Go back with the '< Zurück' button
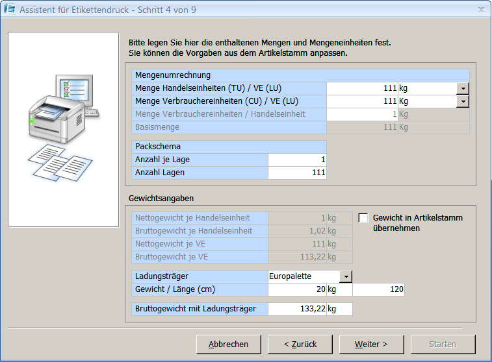Image resolution: width=492 pixels, height=362 pixels. 300,344
